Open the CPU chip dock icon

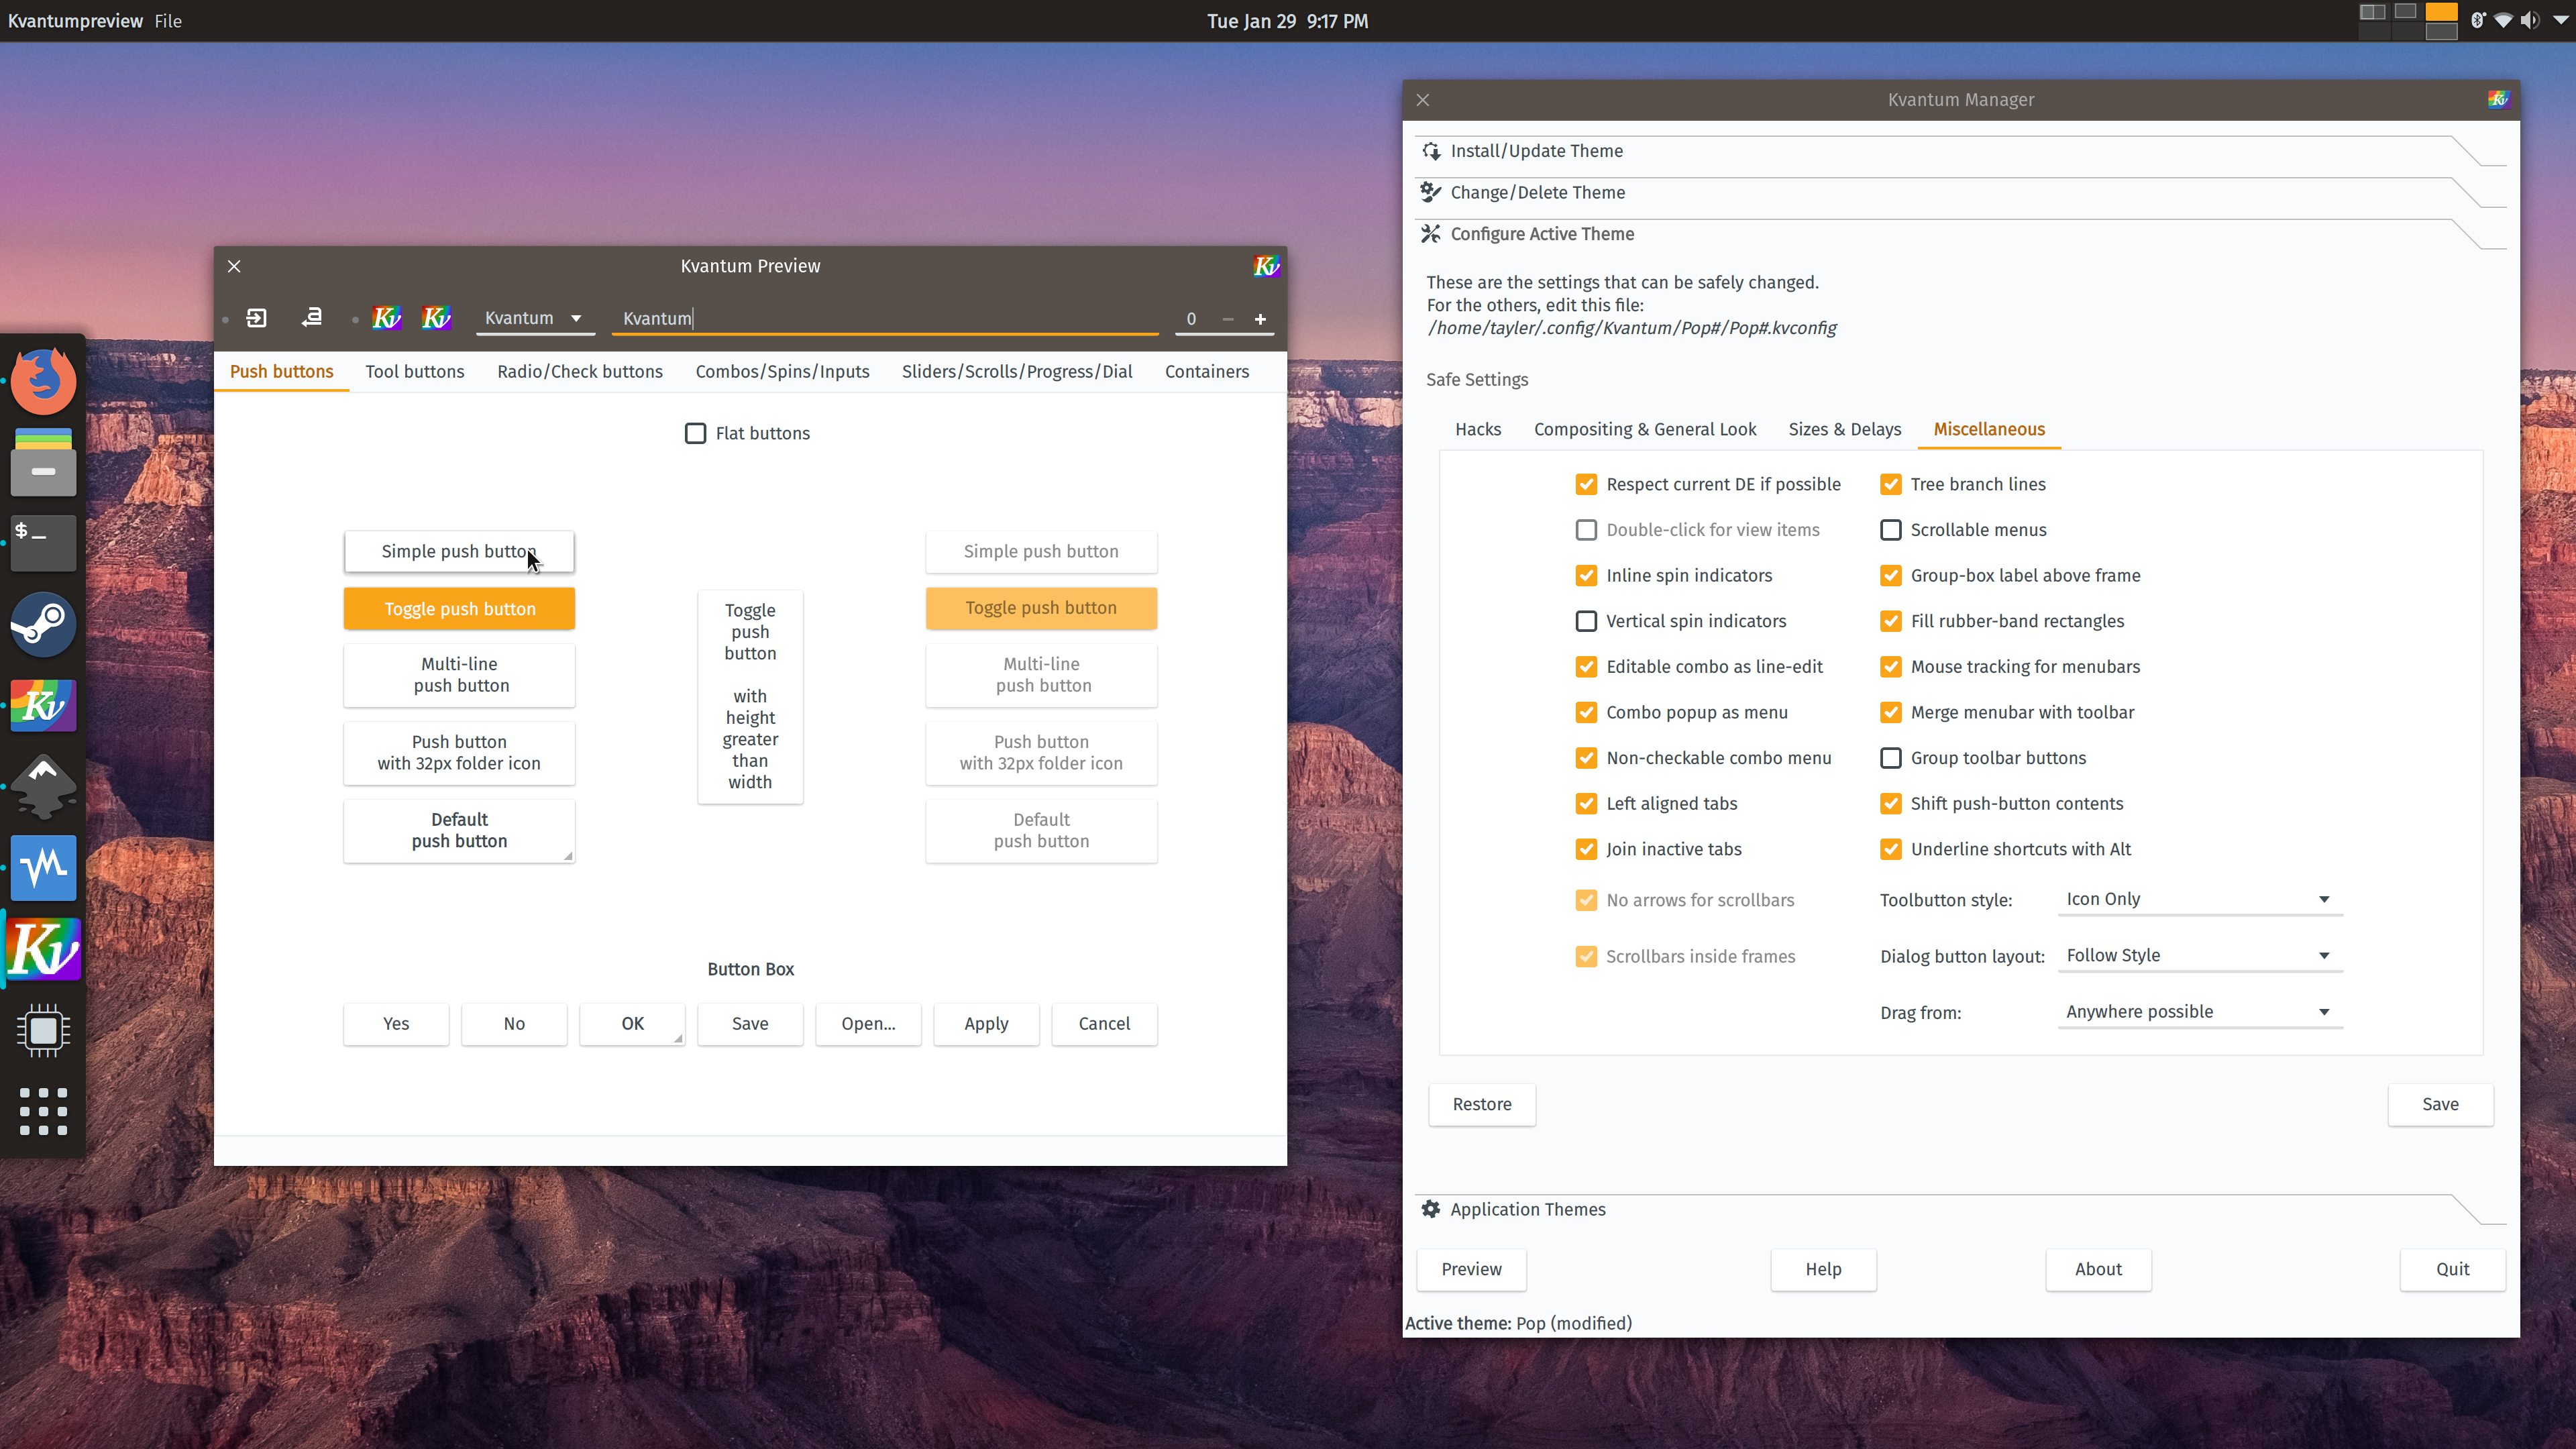click(x=43, y=1030)
